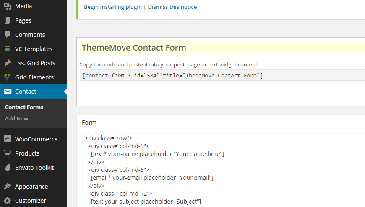Viewport: 365px width, 207px height.
Task: Select Add New under Contact
Action: 17,119
